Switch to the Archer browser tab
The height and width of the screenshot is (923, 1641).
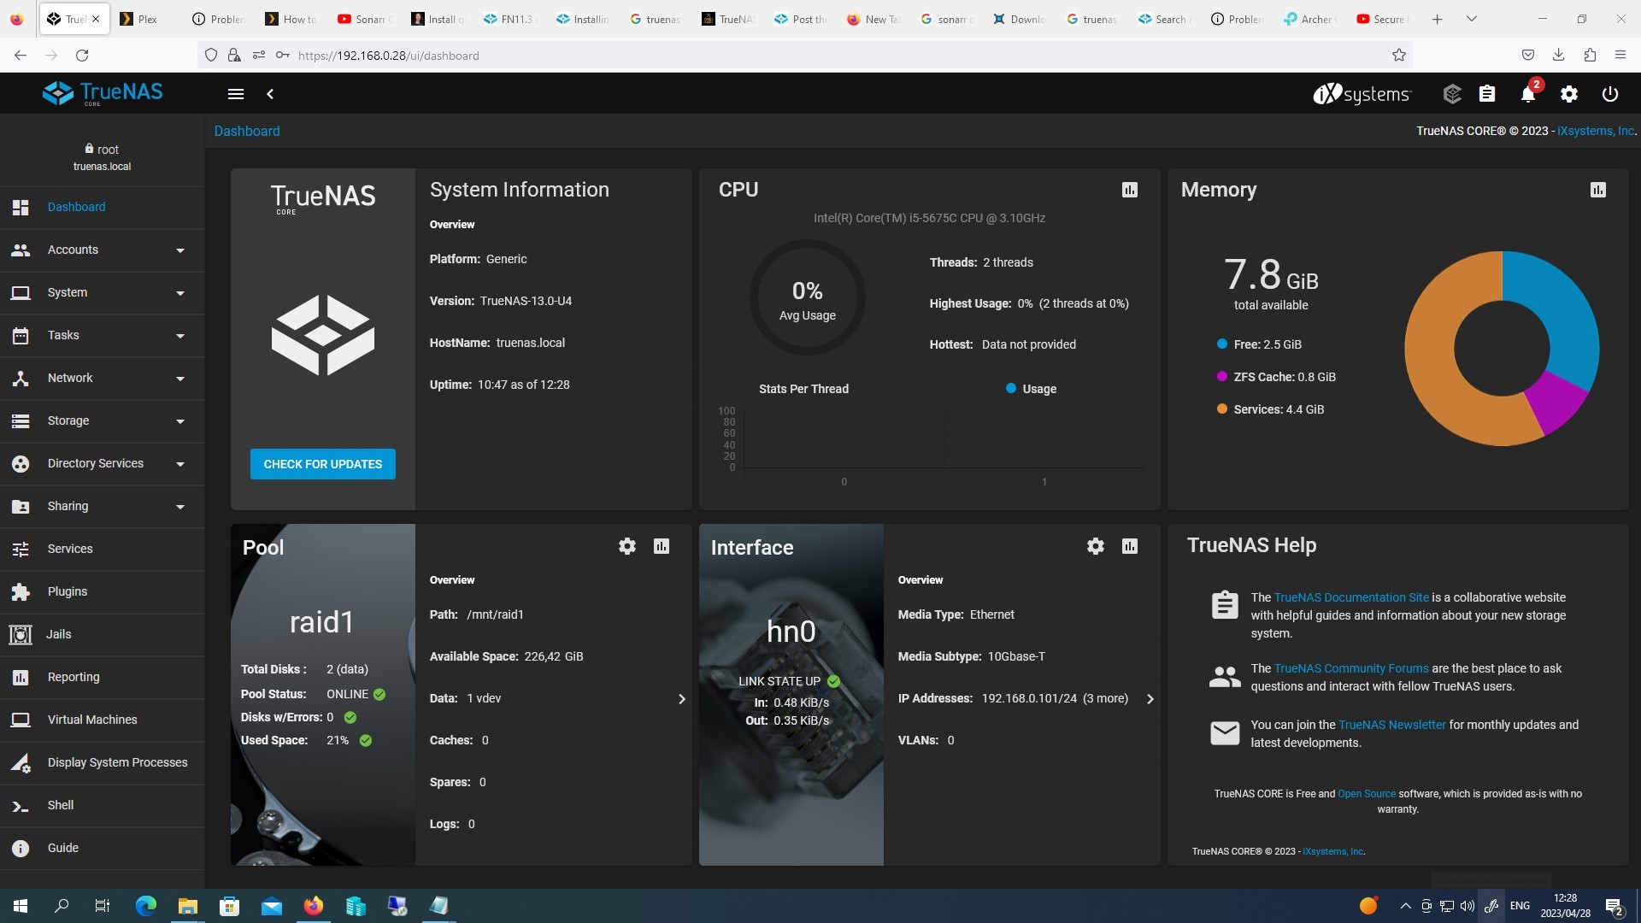pyautogui.click(x=1309, y=19)
